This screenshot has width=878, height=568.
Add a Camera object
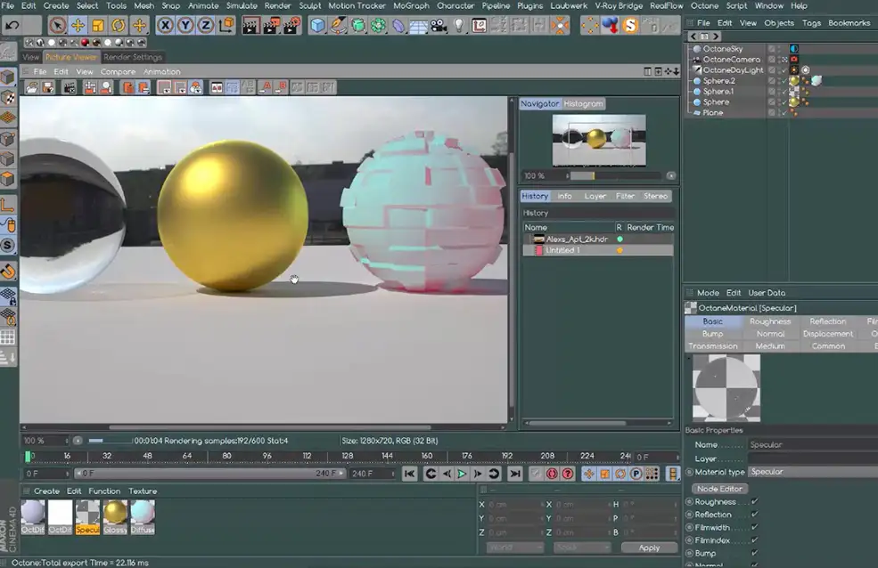pos(439,25)
